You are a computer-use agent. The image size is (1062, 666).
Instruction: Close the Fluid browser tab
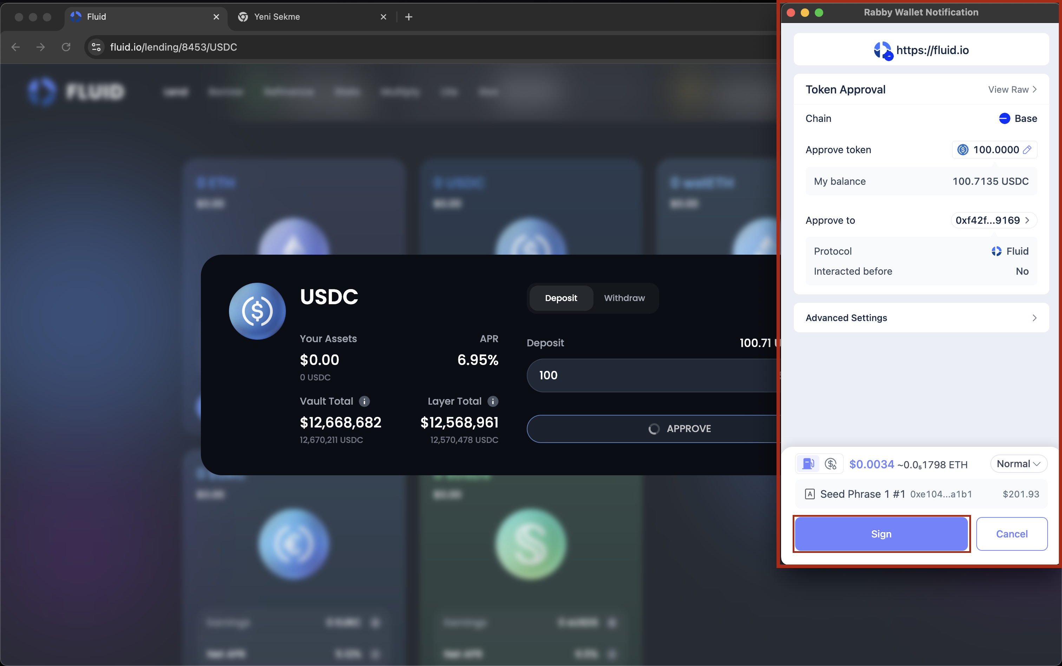216,17
